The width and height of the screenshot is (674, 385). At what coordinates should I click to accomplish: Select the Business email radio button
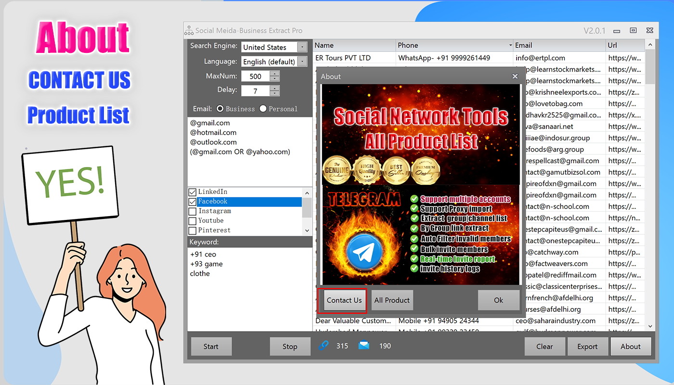(220, 109)
